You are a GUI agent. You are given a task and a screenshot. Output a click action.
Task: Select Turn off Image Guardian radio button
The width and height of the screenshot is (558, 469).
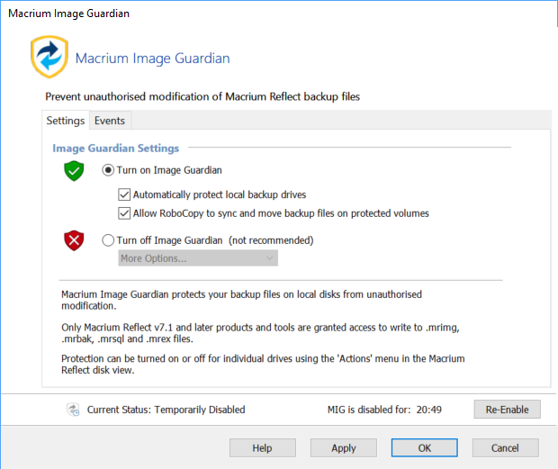tap(108, 240)
